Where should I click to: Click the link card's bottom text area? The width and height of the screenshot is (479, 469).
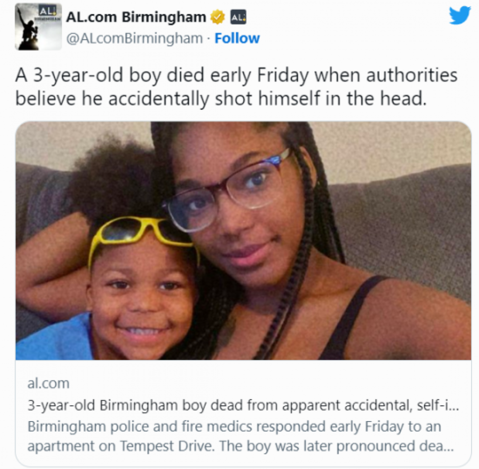pos(243,414)
